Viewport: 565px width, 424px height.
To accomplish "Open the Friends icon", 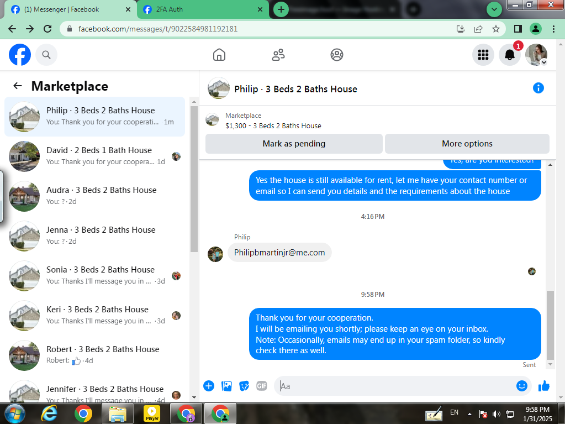I will pyautogui.click(x=278, y=55).
